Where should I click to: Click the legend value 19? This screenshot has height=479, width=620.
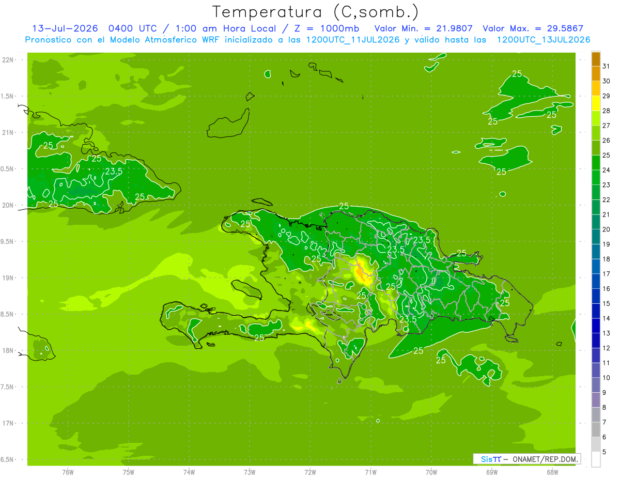606,244
